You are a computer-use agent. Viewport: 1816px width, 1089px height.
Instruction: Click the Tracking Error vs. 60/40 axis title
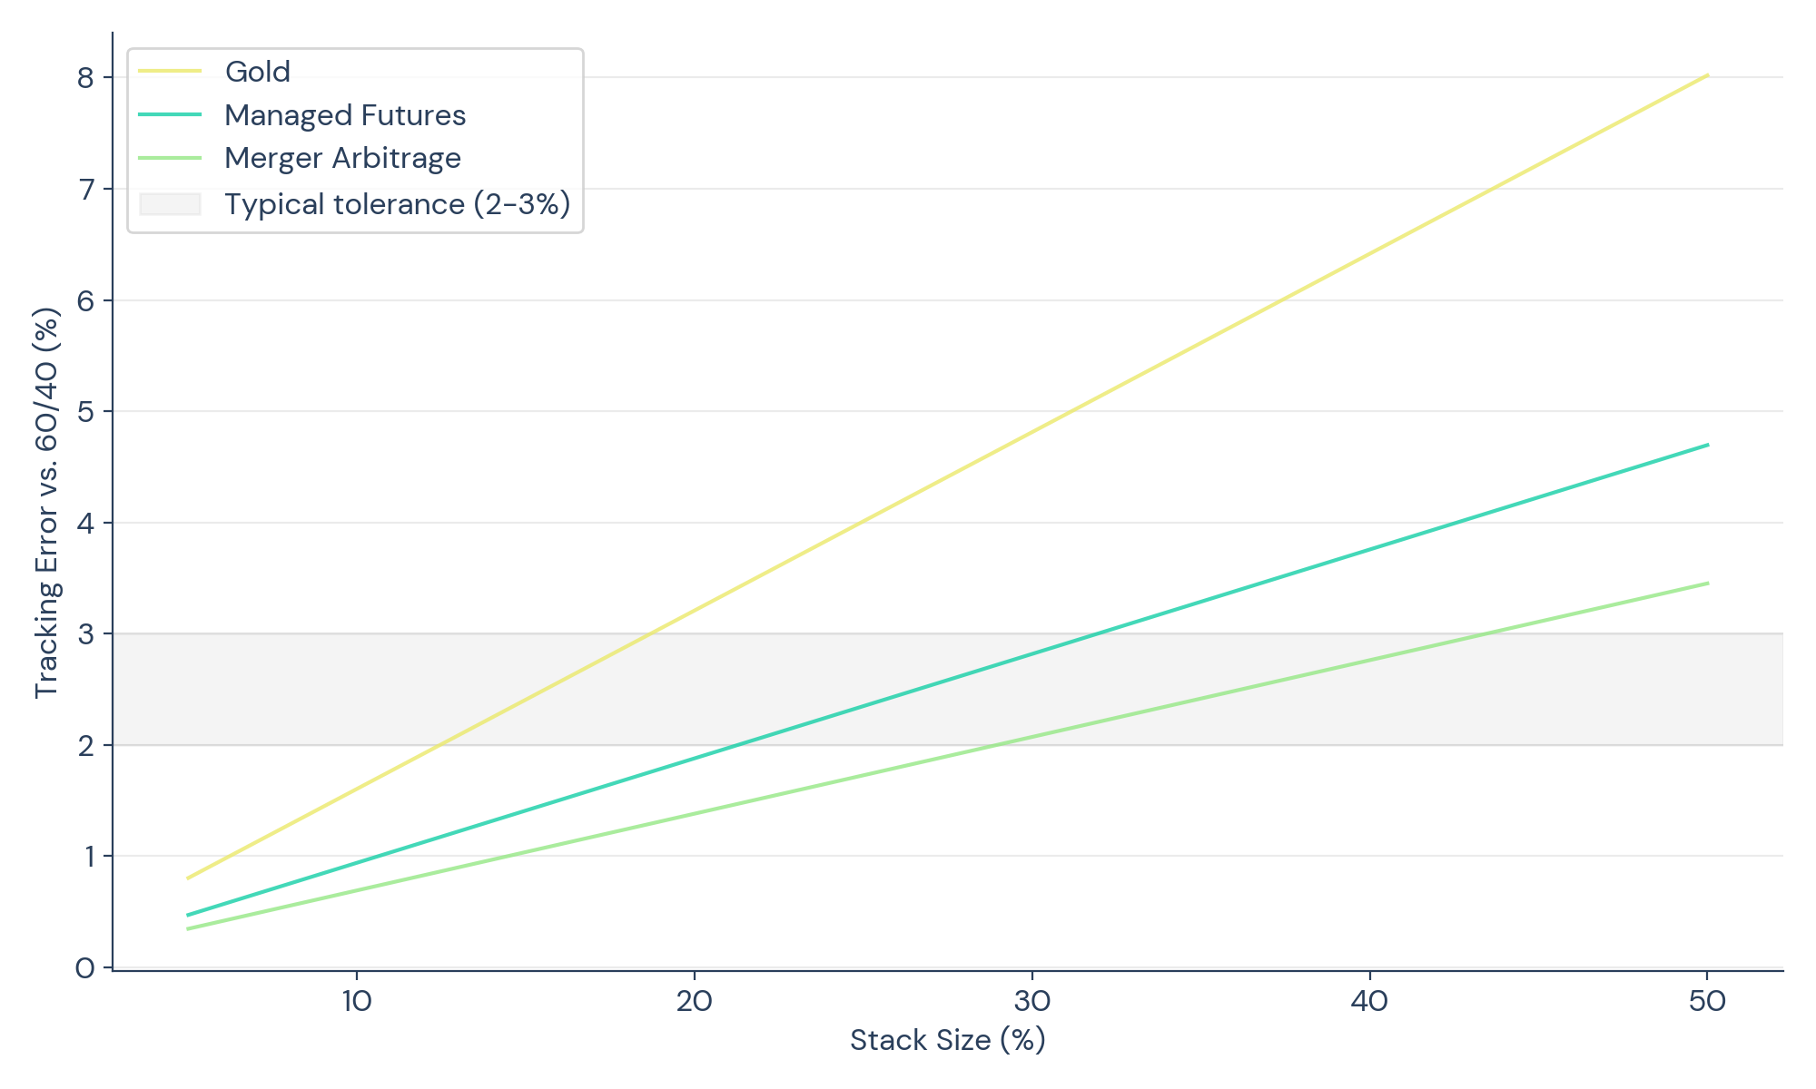(x=46, y=503)
